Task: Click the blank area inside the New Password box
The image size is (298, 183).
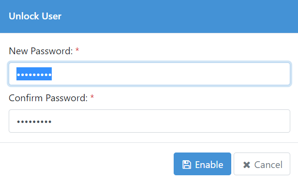Action: (171, 74)
